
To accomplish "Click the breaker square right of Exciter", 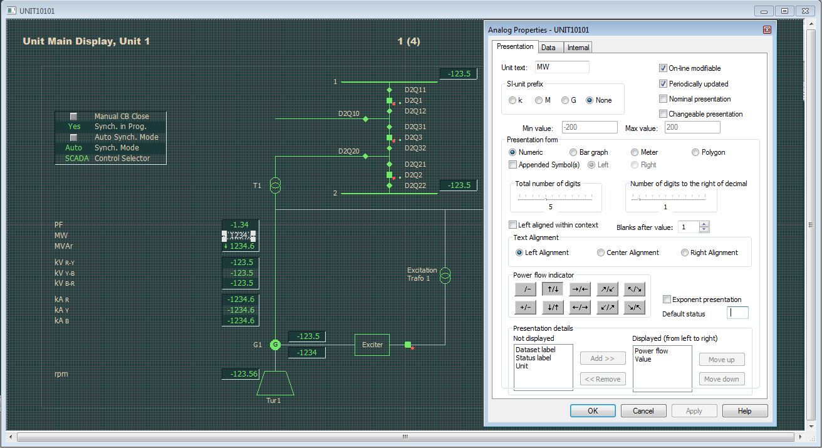I will click(408, 345).
